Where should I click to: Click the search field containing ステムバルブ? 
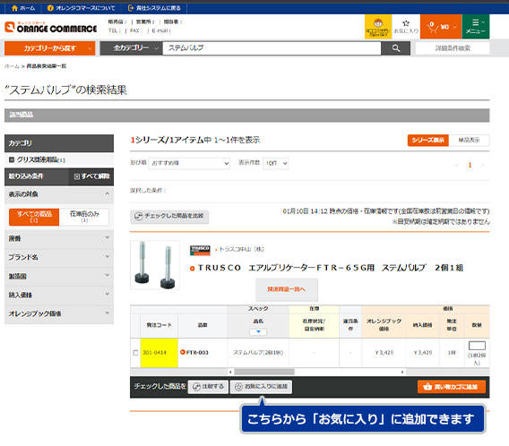pos(272,48)
